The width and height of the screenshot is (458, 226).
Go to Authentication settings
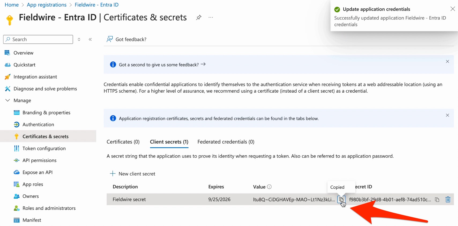point(38,125)
